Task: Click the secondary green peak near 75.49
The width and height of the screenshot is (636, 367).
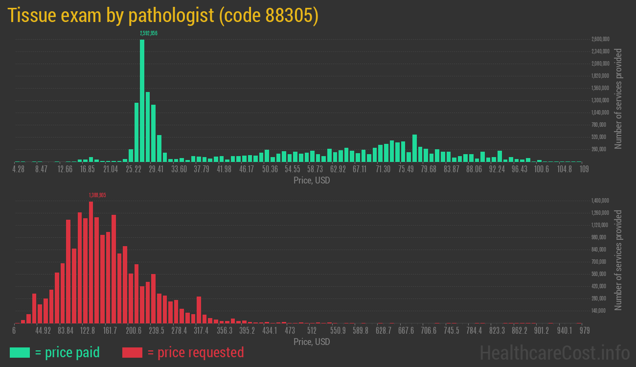Action: [x=415, y=147]
